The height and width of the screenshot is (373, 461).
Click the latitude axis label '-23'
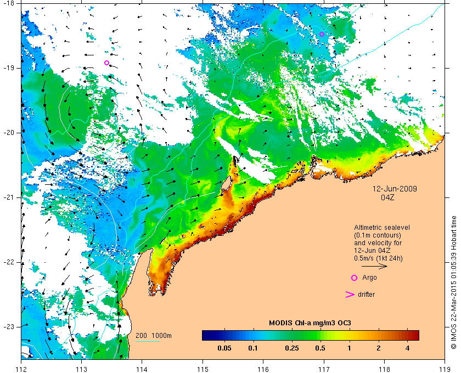tap(8, 327)
